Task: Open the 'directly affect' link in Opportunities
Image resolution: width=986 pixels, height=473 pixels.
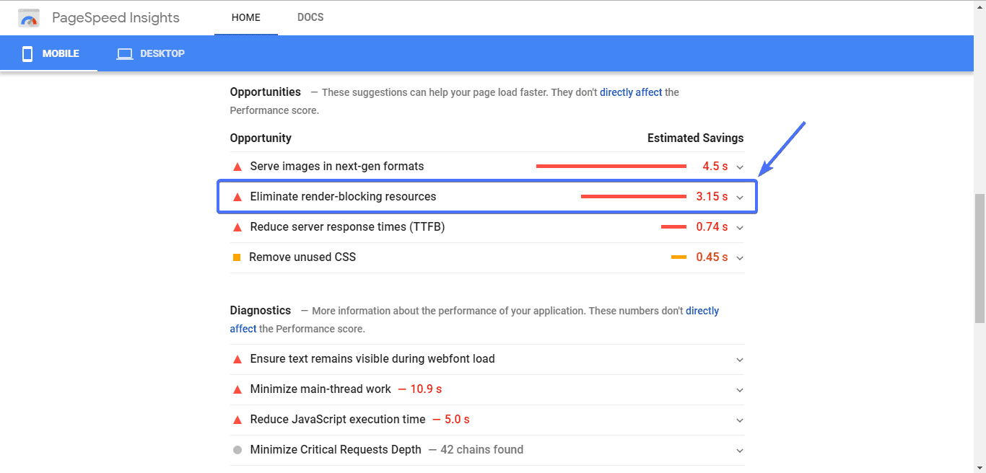Action: click(x=630, y=92)
